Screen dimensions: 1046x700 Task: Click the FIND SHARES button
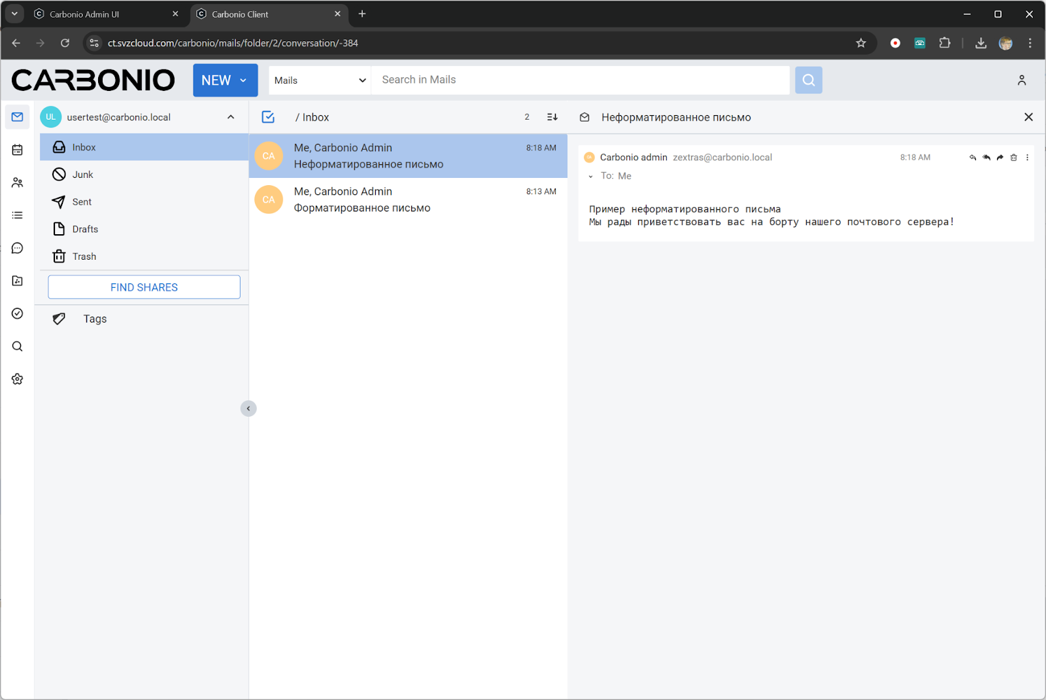tap(144, 287)
